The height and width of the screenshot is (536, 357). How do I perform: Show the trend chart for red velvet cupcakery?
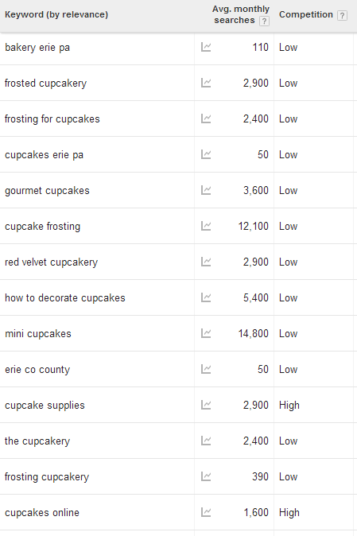206,262
